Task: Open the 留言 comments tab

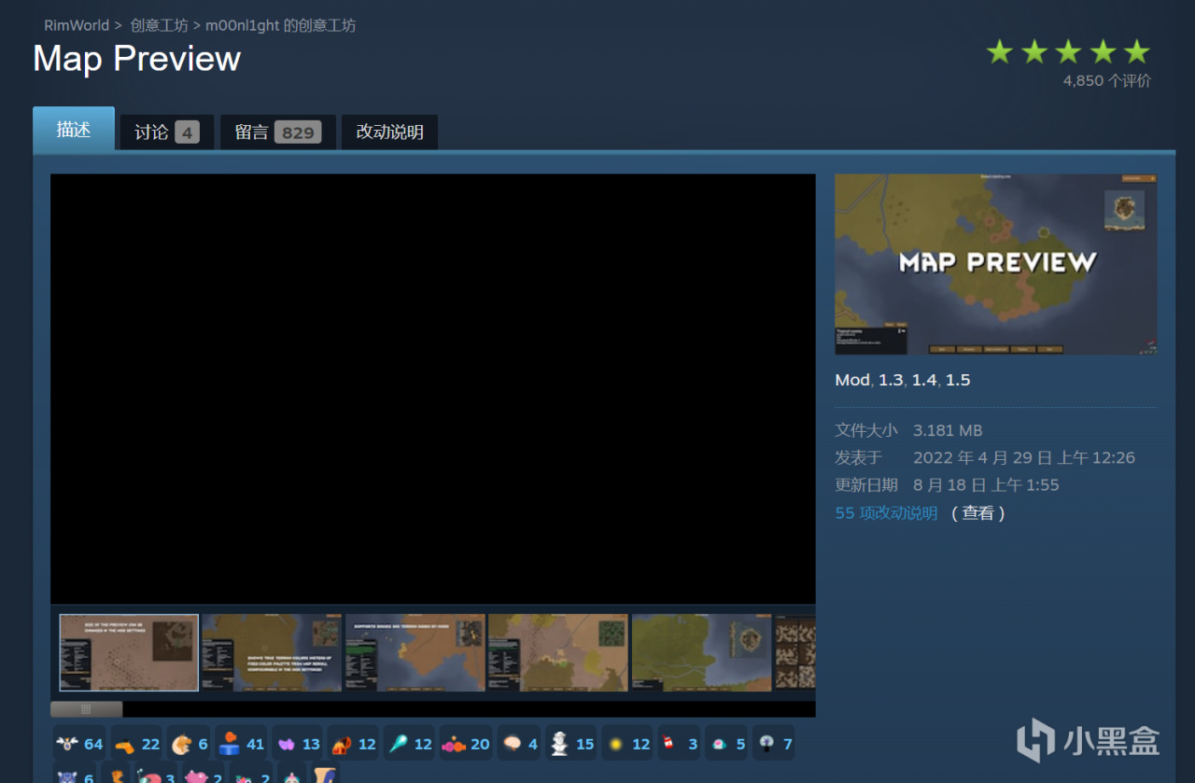Action: 278,133
